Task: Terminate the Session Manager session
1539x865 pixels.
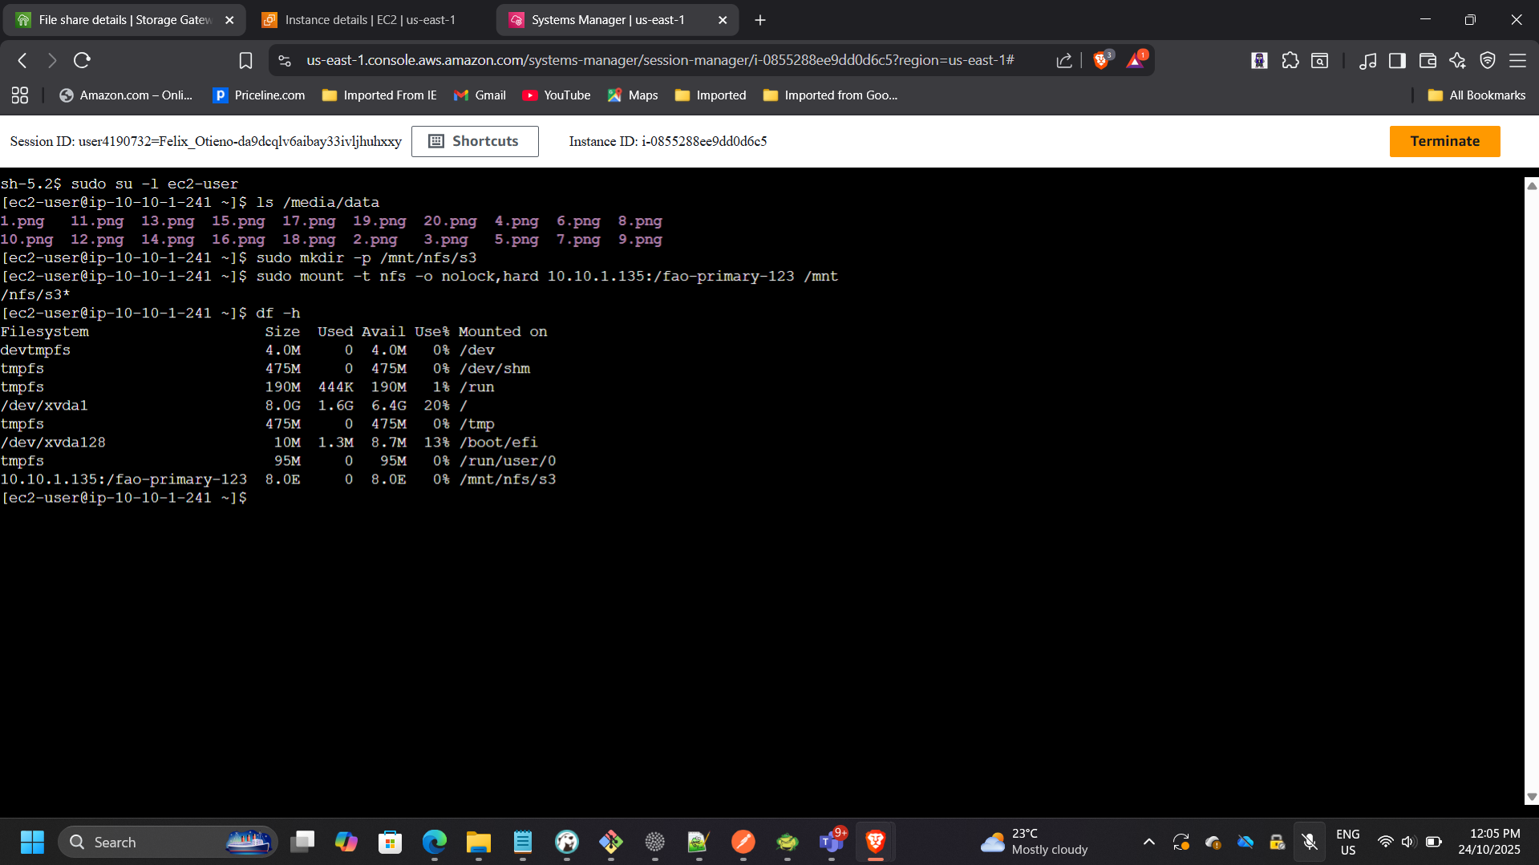Action: coord(1444,141)
